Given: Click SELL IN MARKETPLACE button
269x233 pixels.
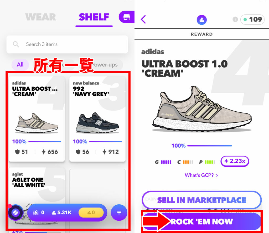Looking at the screenshot, I should (x=201, y=200).
